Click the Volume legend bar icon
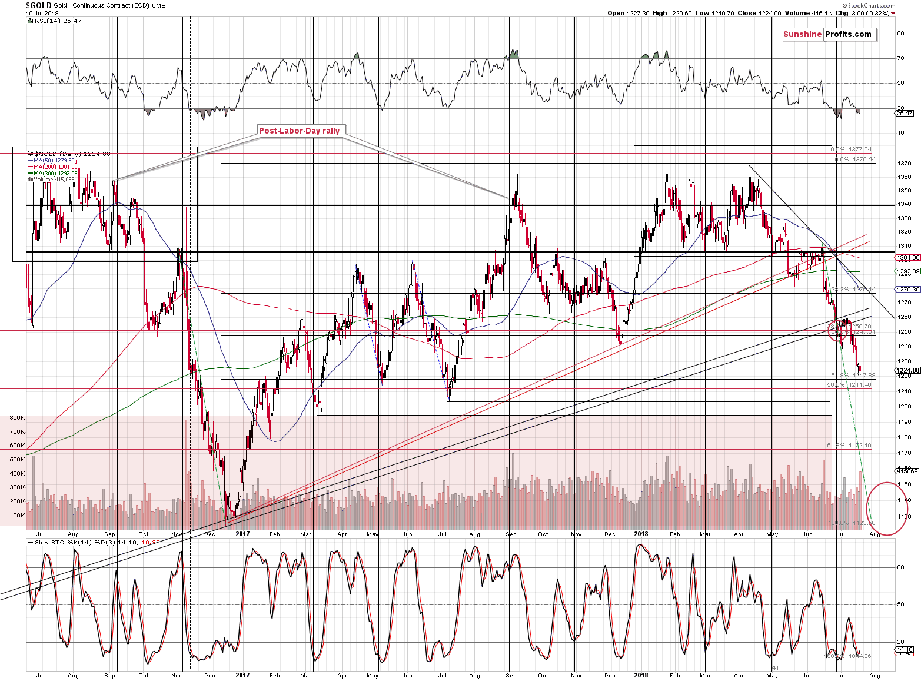921x681 pixels. pos(30,180)
